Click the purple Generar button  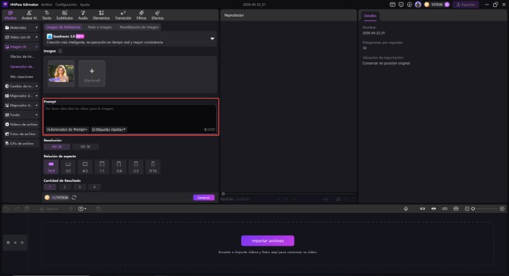click(x=204, y=198)
